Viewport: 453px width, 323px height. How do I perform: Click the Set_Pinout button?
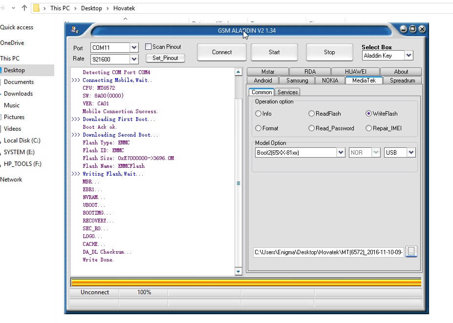click(x=165, y=58)
